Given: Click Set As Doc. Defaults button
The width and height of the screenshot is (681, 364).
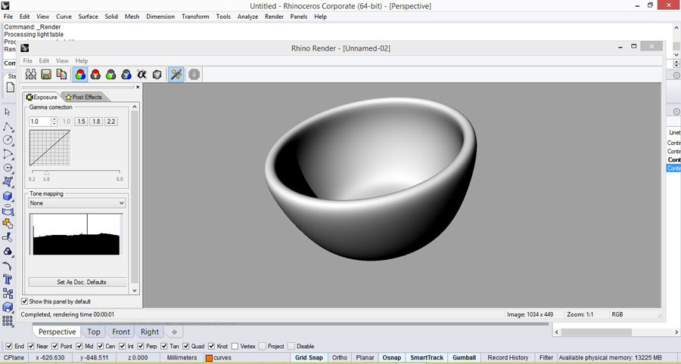Looking at the screenshot, I should (78, 282).
